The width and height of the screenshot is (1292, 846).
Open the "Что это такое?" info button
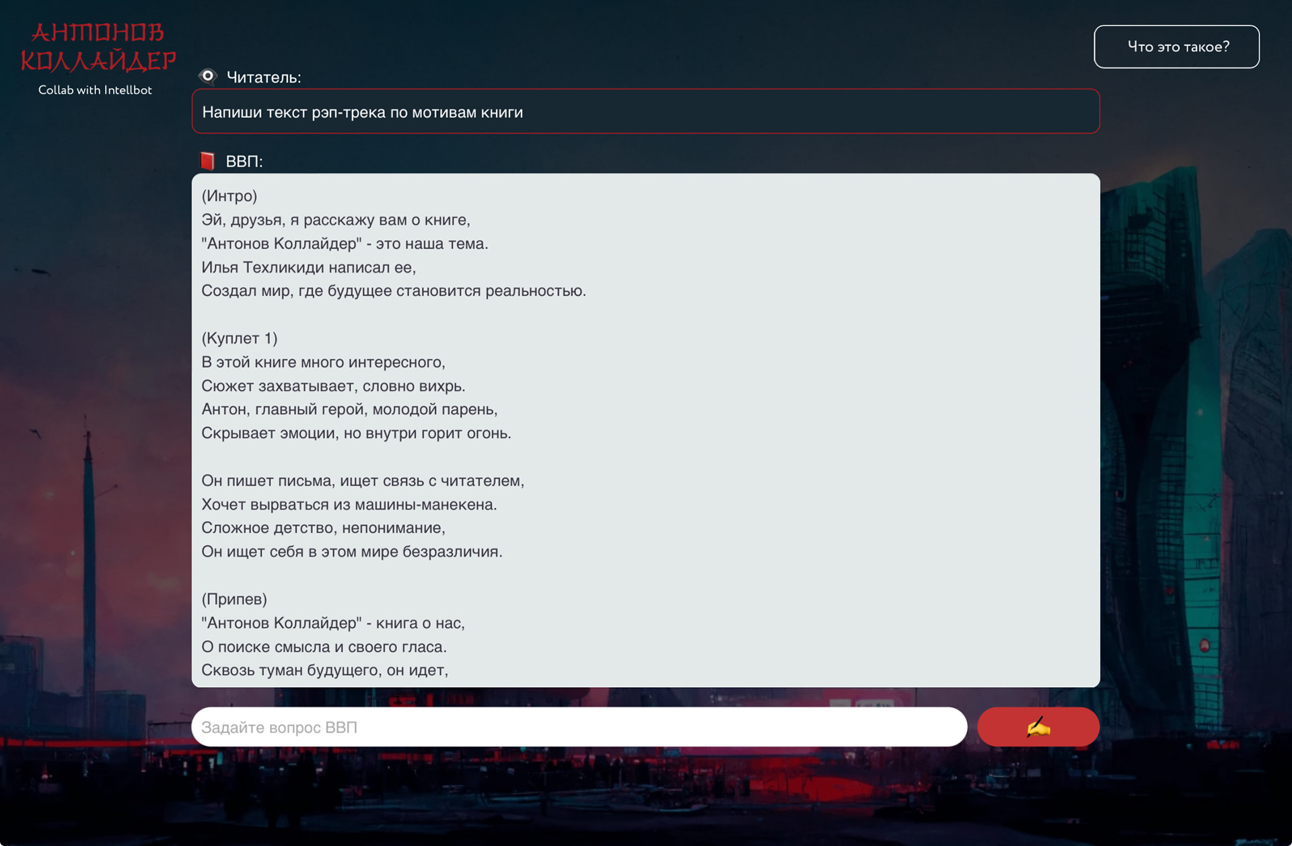1176,46
